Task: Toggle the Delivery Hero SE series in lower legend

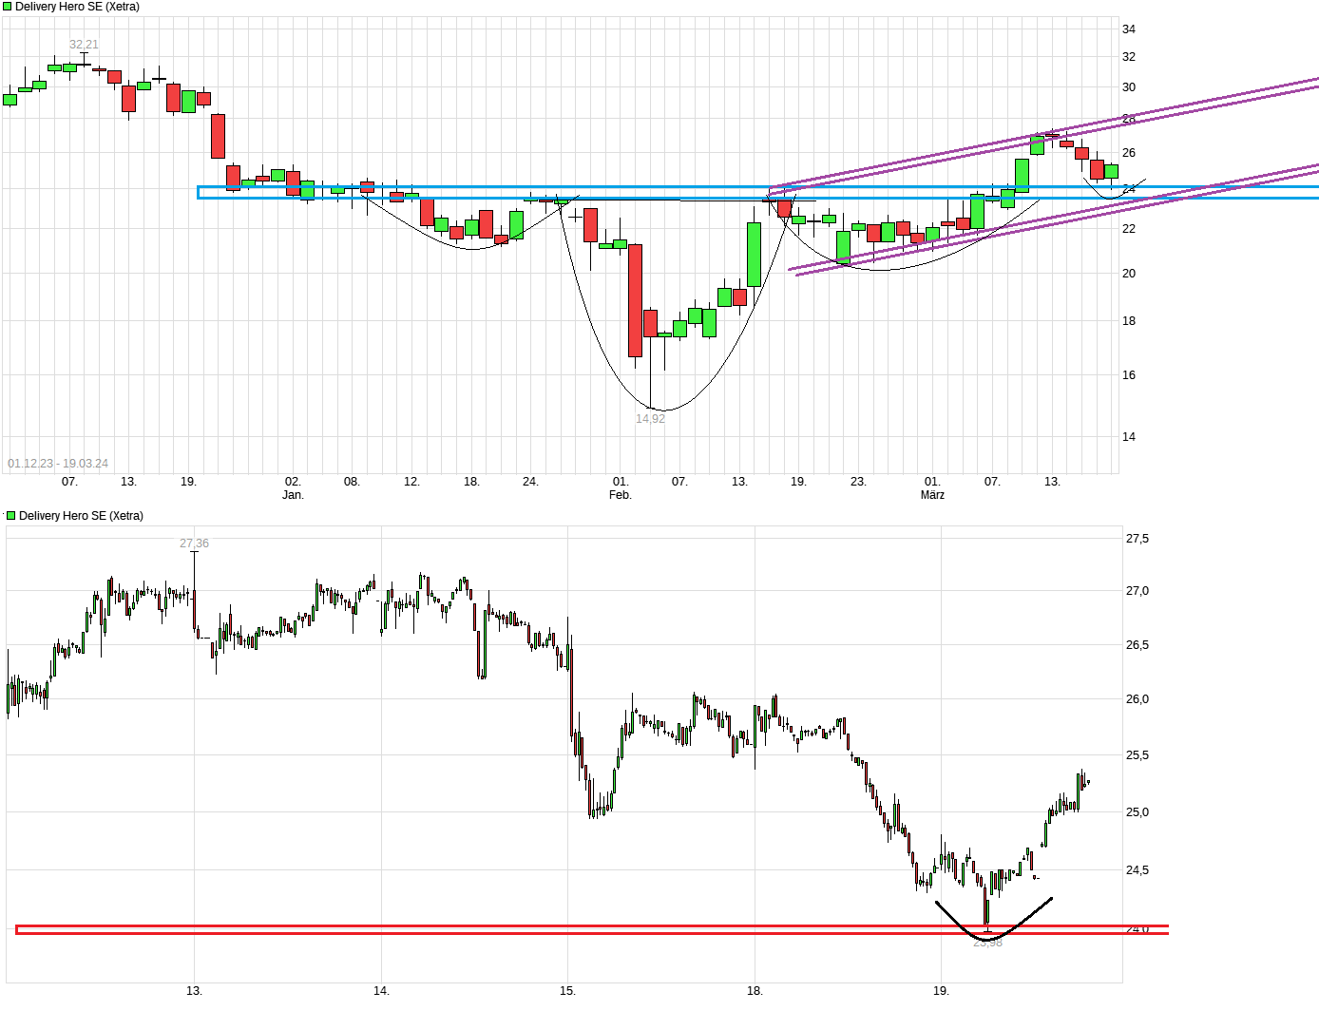Action: click(81, 515)
